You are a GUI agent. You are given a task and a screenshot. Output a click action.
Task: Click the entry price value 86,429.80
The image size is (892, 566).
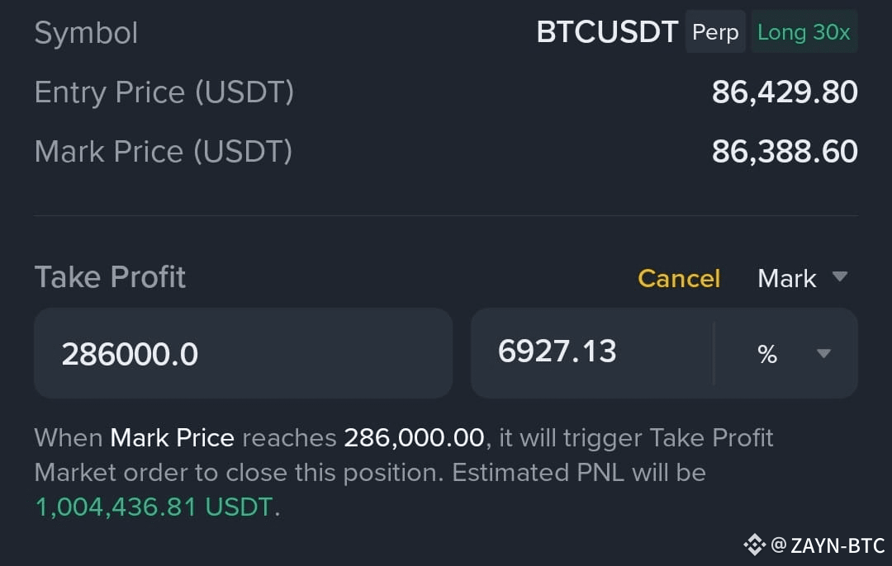point(785,92)
